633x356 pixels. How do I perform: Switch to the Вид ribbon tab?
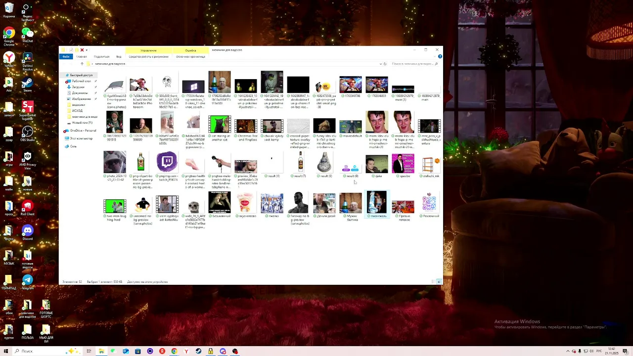[119, 56]
